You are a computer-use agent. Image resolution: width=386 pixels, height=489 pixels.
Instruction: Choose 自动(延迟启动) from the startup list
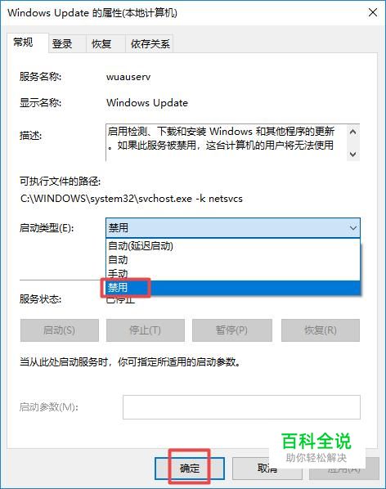click(x=233, y=246)
